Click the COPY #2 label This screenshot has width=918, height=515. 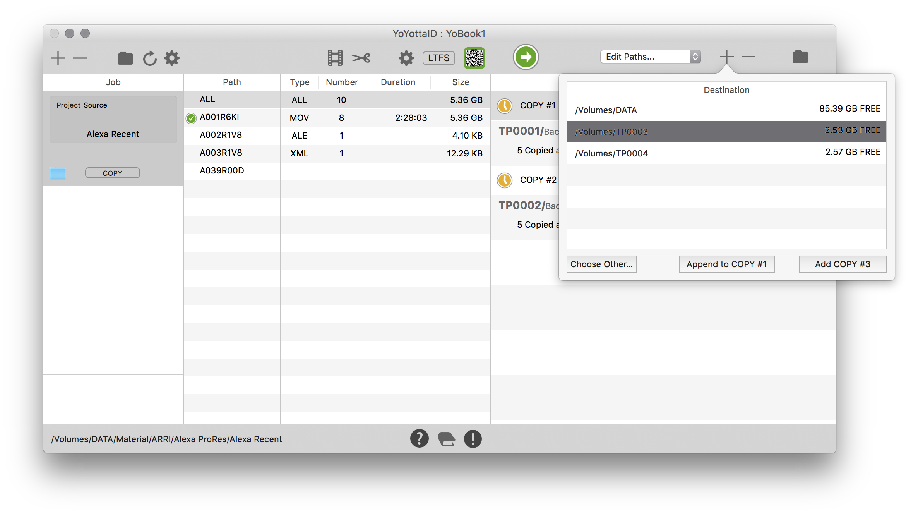point(538,180)
